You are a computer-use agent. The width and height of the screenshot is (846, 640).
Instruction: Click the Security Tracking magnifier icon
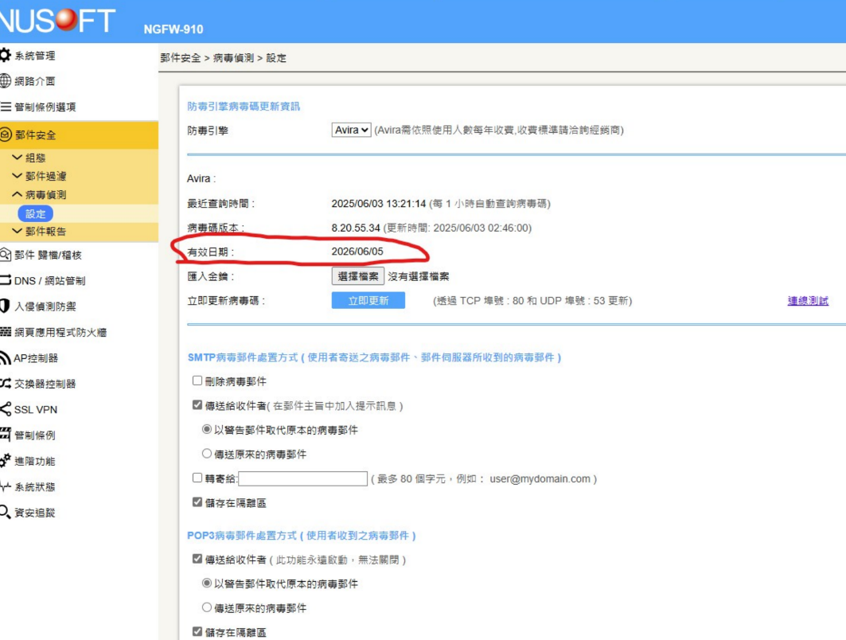point(6,512)
